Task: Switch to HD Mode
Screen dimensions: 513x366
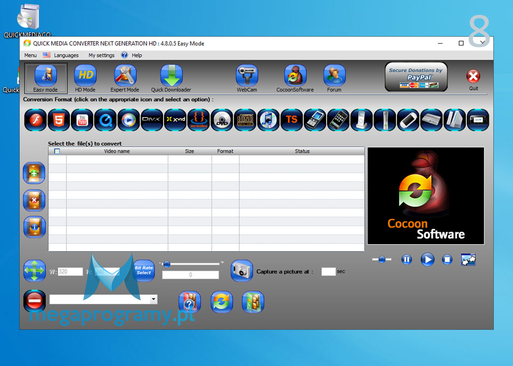Action: (x=85, y=78)
